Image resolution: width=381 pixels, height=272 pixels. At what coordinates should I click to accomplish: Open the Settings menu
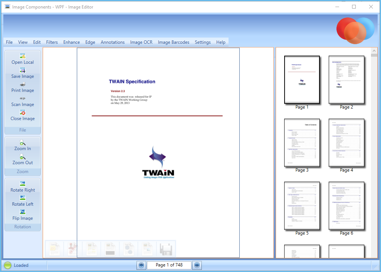[x=203, y=42]
